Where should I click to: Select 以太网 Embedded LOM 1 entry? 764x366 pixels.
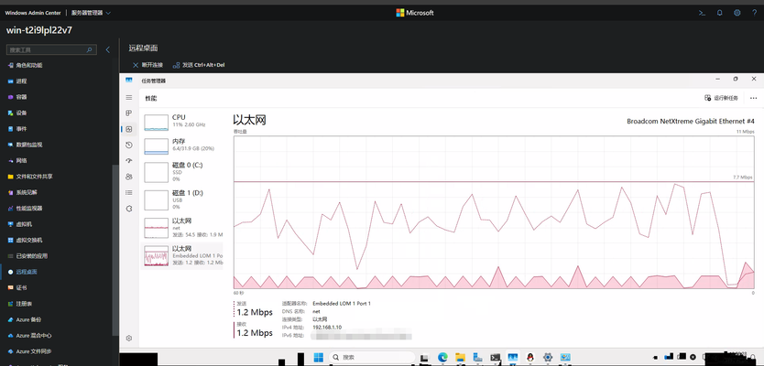pyautogui.click(x=181, y=255)
